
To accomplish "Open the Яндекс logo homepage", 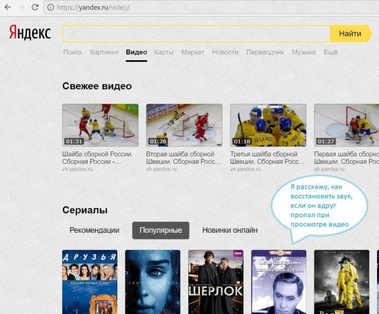I will pos(30,32).
